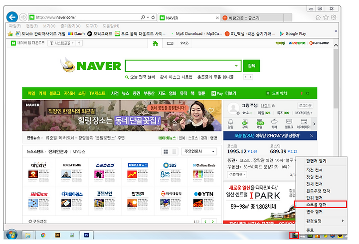Screen dimensions: 359x244
Task: Open the Naver search box dropdown arrow
Action: (236, 66)
